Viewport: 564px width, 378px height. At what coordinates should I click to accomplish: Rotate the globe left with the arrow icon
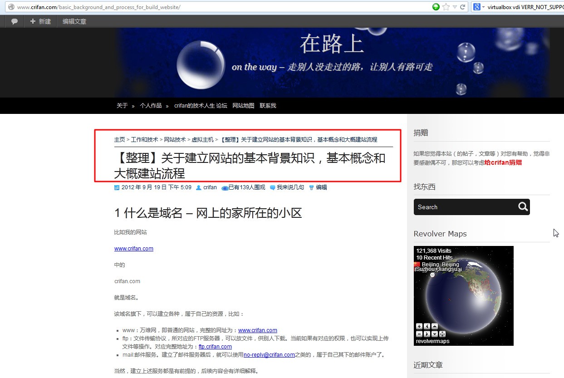pos(427,326)
